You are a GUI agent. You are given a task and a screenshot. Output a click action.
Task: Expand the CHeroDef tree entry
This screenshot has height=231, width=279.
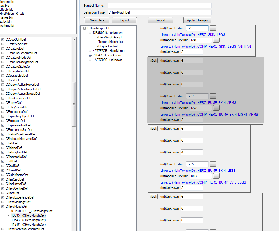[x=3, y=193]
